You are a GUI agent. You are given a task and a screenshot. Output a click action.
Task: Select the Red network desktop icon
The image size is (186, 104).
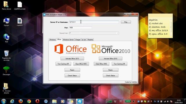(x=6, y=38)
